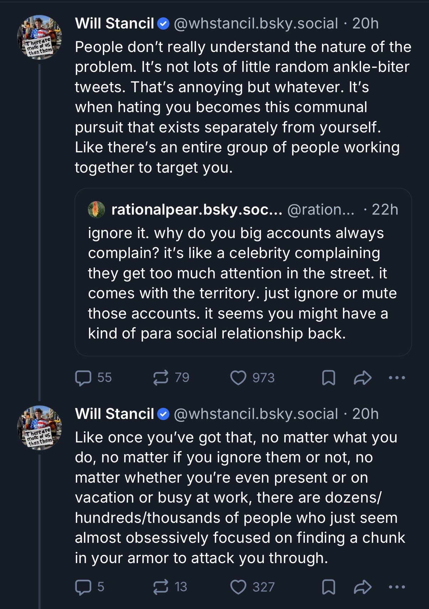Click the 20h timestamp on first post
429x609 pixels.
[365, 23]
